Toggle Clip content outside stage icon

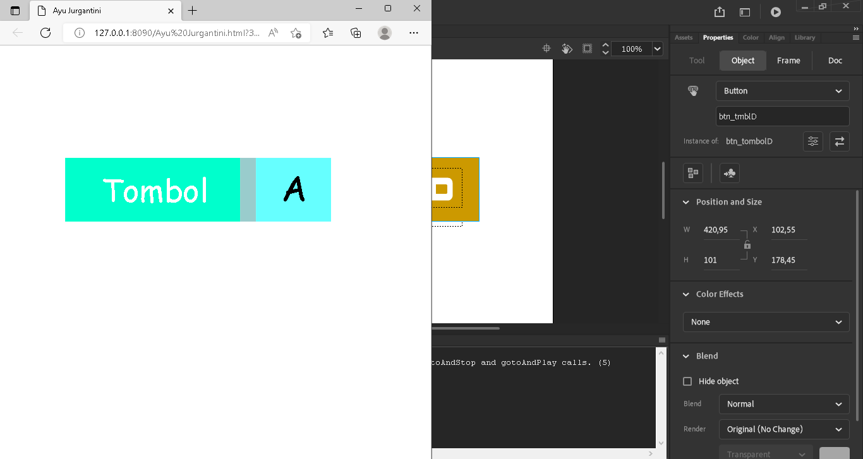587,49
